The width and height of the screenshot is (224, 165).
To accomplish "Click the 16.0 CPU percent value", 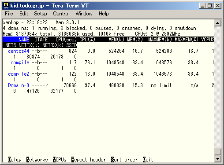I will [90, 74].
